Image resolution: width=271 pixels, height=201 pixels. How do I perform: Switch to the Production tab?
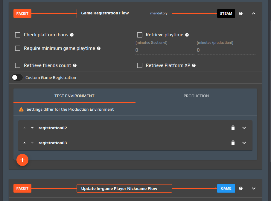pyautogui.click(x=196, y=96)
